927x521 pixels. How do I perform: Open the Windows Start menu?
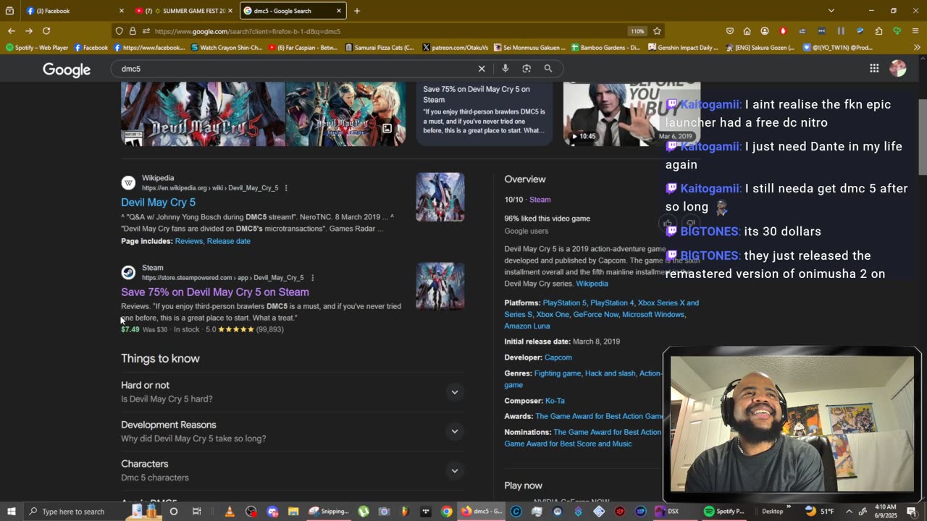tap(11, 512)
